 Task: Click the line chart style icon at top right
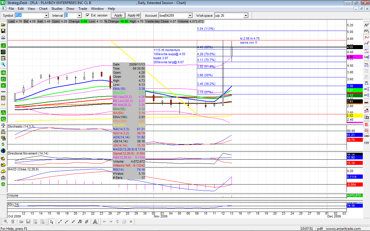click(x=367, y=25)
